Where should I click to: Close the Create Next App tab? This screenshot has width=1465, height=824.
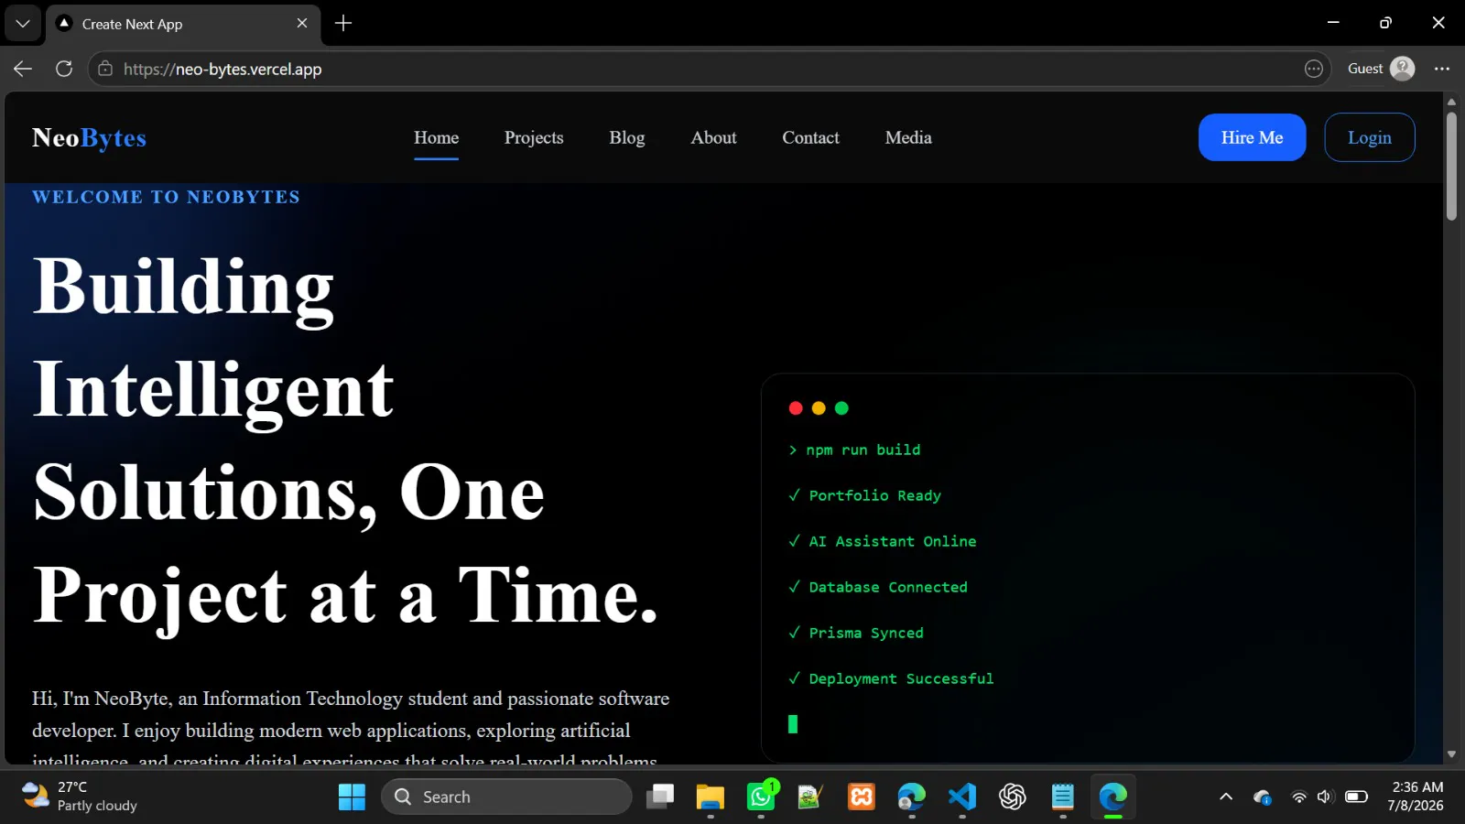point(302,23)
